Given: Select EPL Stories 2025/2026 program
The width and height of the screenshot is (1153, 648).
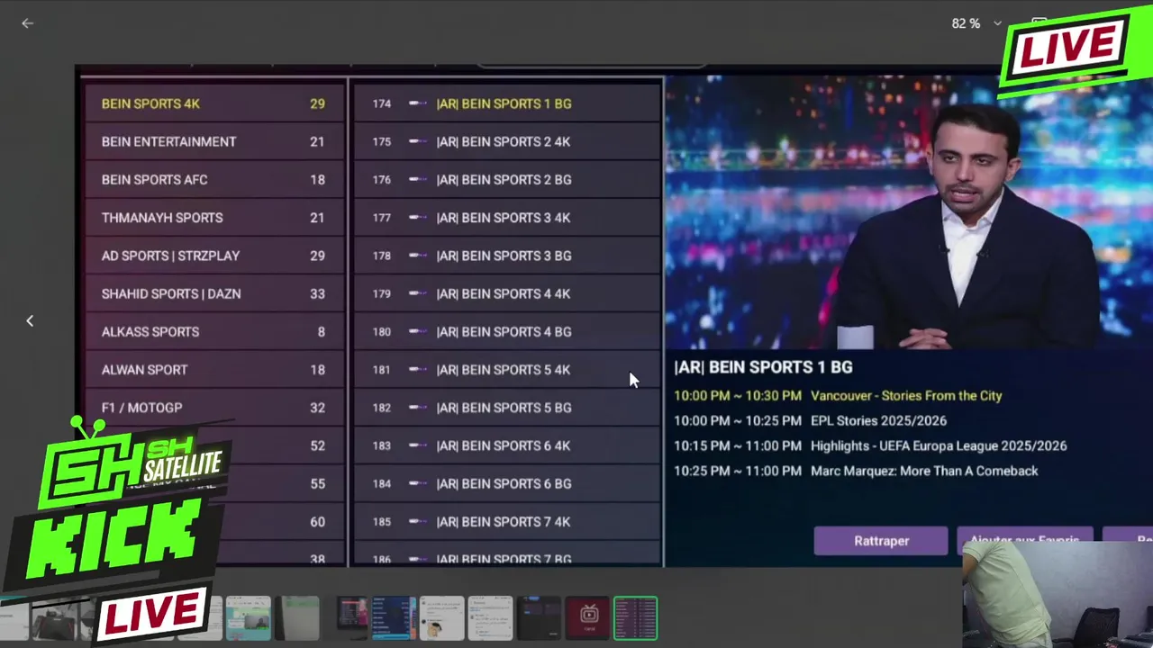Looking at the screenshot, I should pos(810,420).
